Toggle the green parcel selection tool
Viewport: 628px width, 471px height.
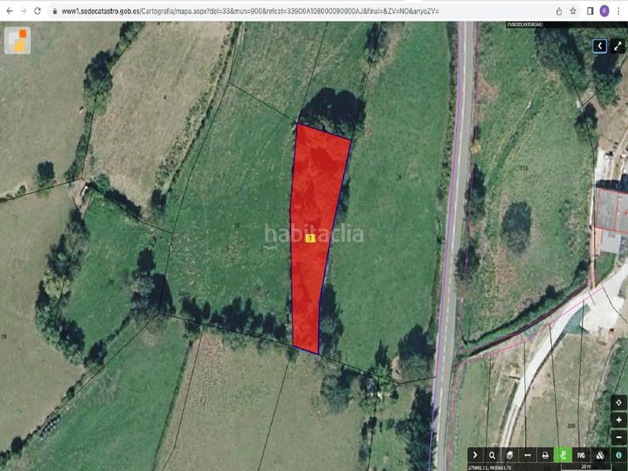coord(563,455)
